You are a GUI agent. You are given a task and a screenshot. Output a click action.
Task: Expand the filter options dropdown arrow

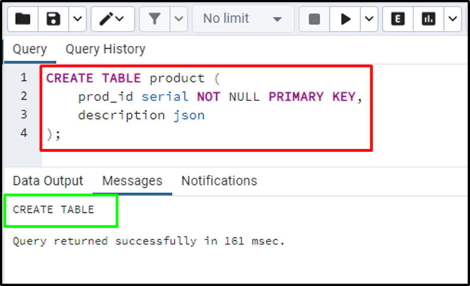click(x=179, y=19)
